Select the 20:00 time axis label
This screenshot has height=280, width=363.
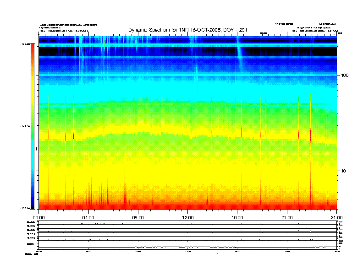click(287, 218)
